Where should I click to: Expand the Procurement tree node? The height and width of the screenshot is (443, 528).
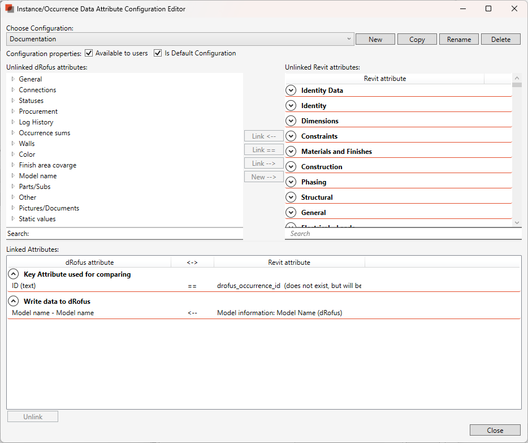[x=13, y=111]
